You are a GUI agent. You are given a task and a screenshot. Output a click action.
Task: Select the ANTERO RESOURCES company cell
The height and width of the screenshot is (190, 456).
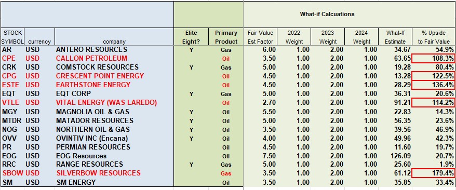pyautogui.click(x=114, y=50)
